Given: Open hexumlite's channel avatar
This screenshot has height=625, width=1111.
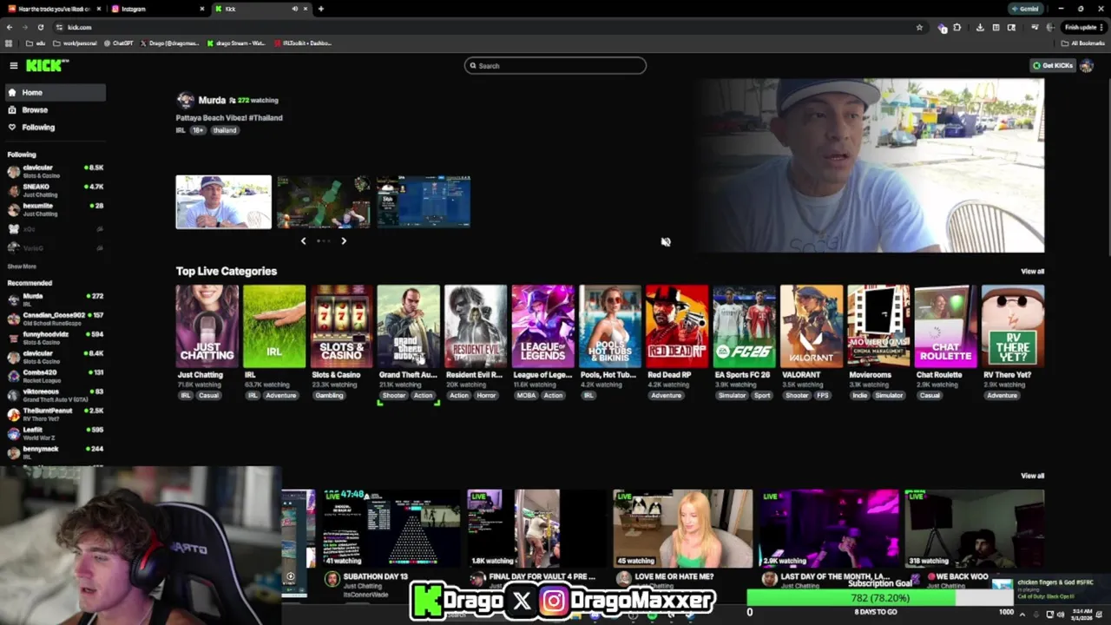Looking at the screenshot, I should click(x=13, y=209).
